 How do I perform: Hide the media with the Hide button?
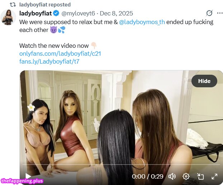(204, 81)
